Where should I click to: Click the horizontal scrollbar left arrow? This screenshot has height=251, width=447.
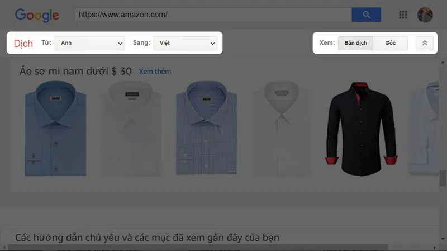point(4,248)
